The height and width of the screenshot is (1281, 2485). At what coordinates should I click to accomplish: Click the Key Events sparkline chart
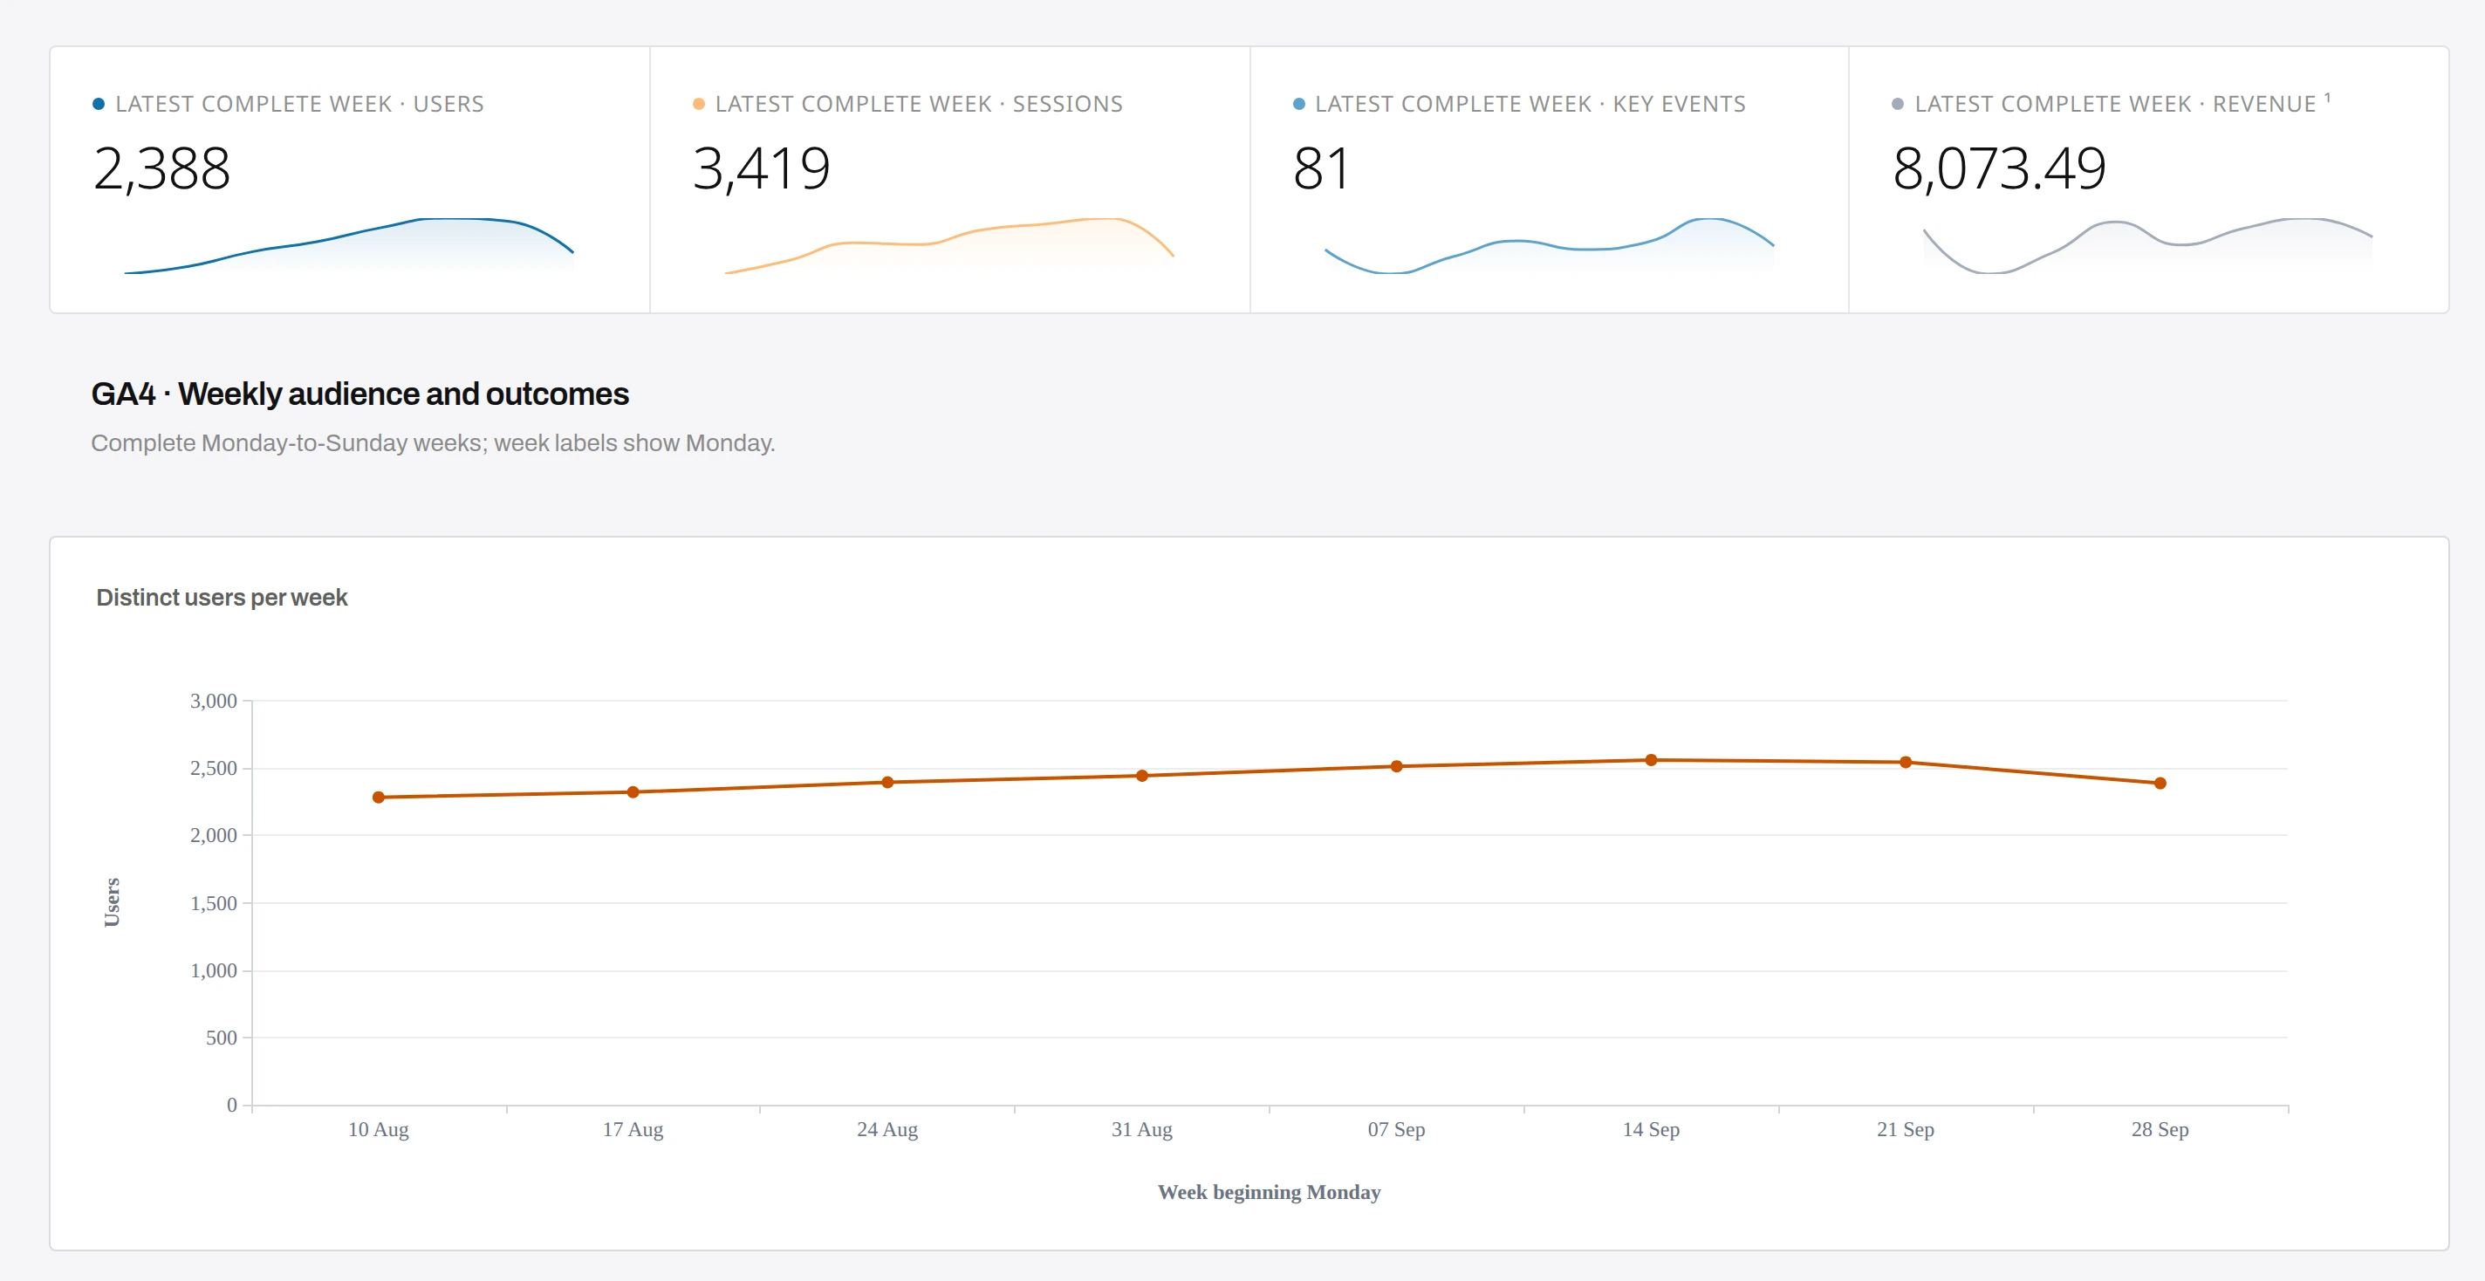pyautogui.click(x=1550, y=246)
